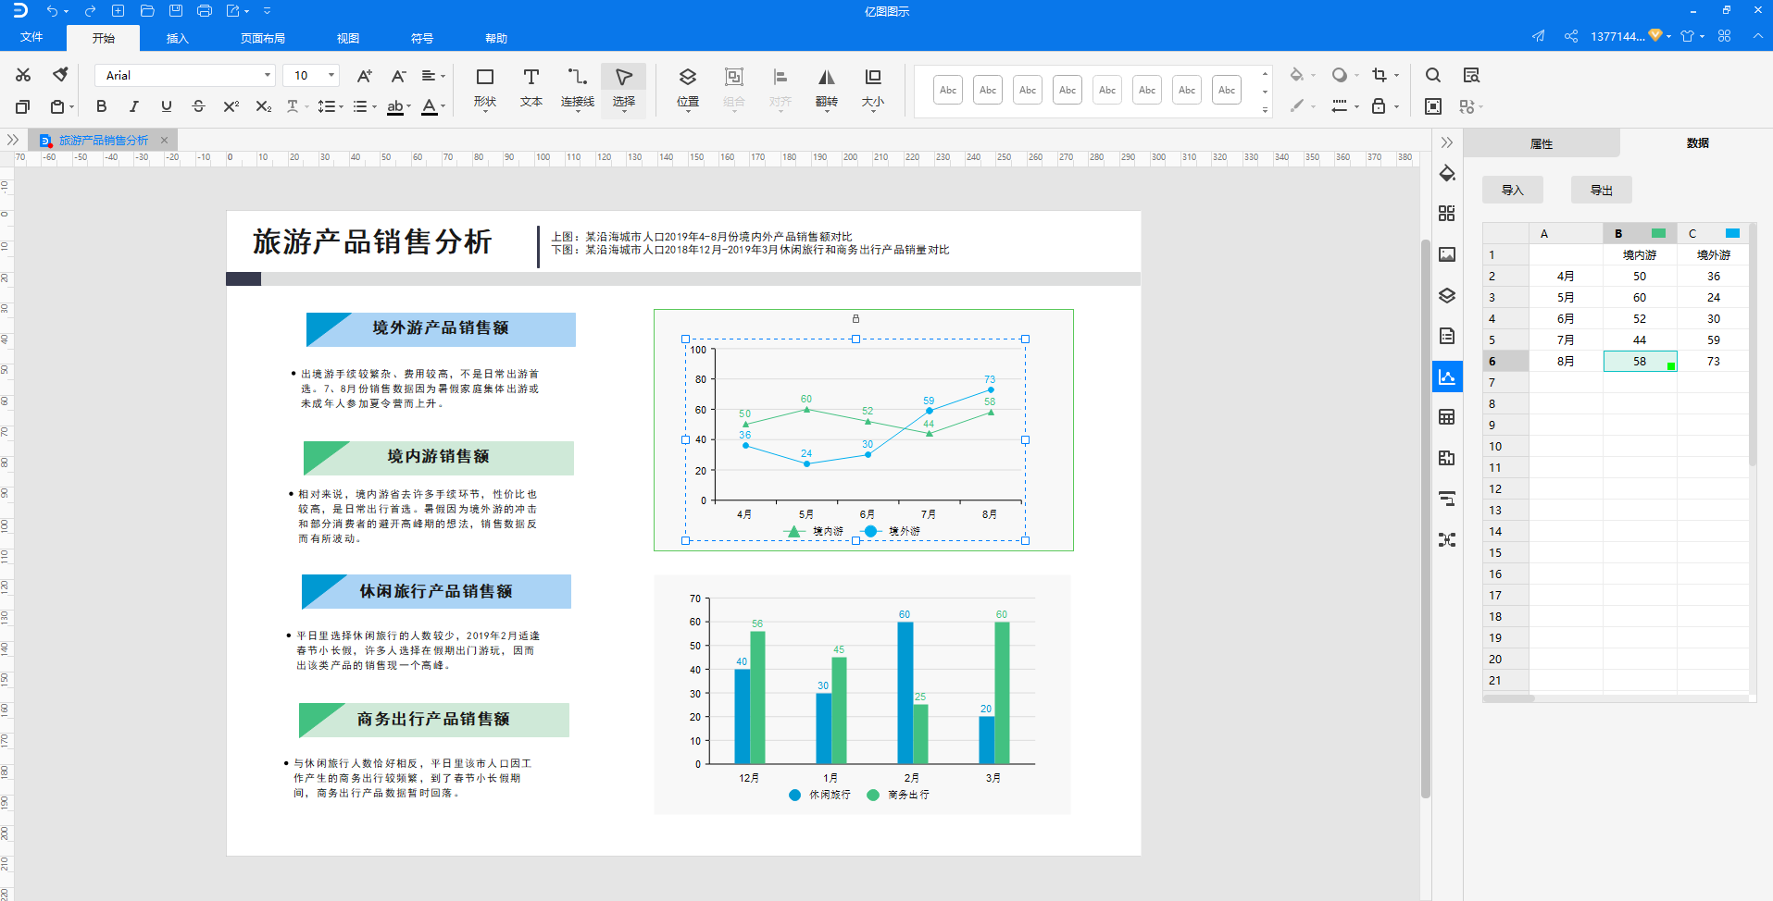
Task: Open the 帮助 ribbon tab
Action: point(496,38)
